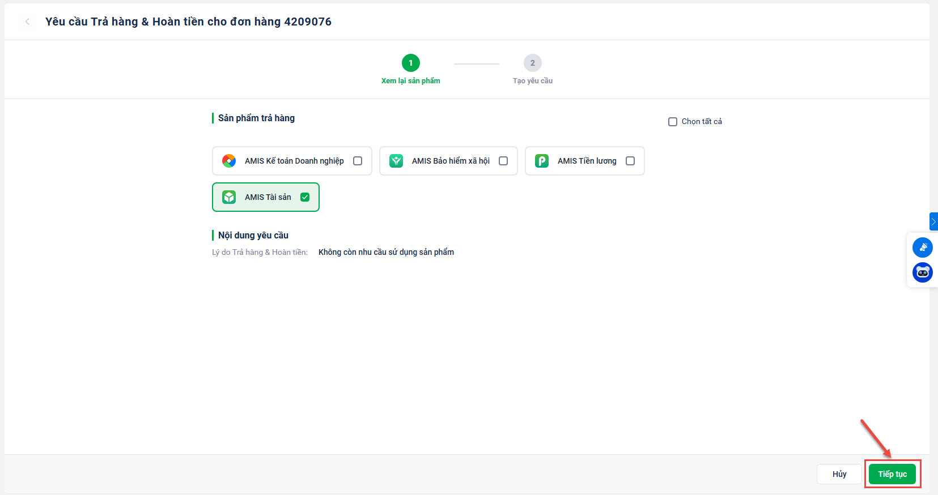Click the AMIS Tiền lương logo
The height and width of the screenshot is (495, 938).
pyautogui.click(x=542, y=161)
